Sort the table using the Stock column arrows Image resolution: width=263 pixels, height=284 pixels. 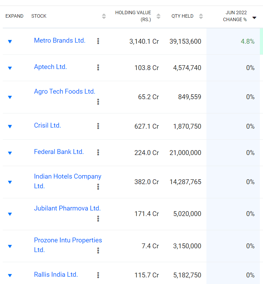point(104,16)
